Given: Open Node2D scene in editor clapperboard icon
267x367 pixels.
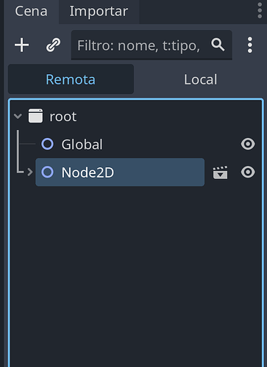Looking at the screenshot, I should coord(220,172).
